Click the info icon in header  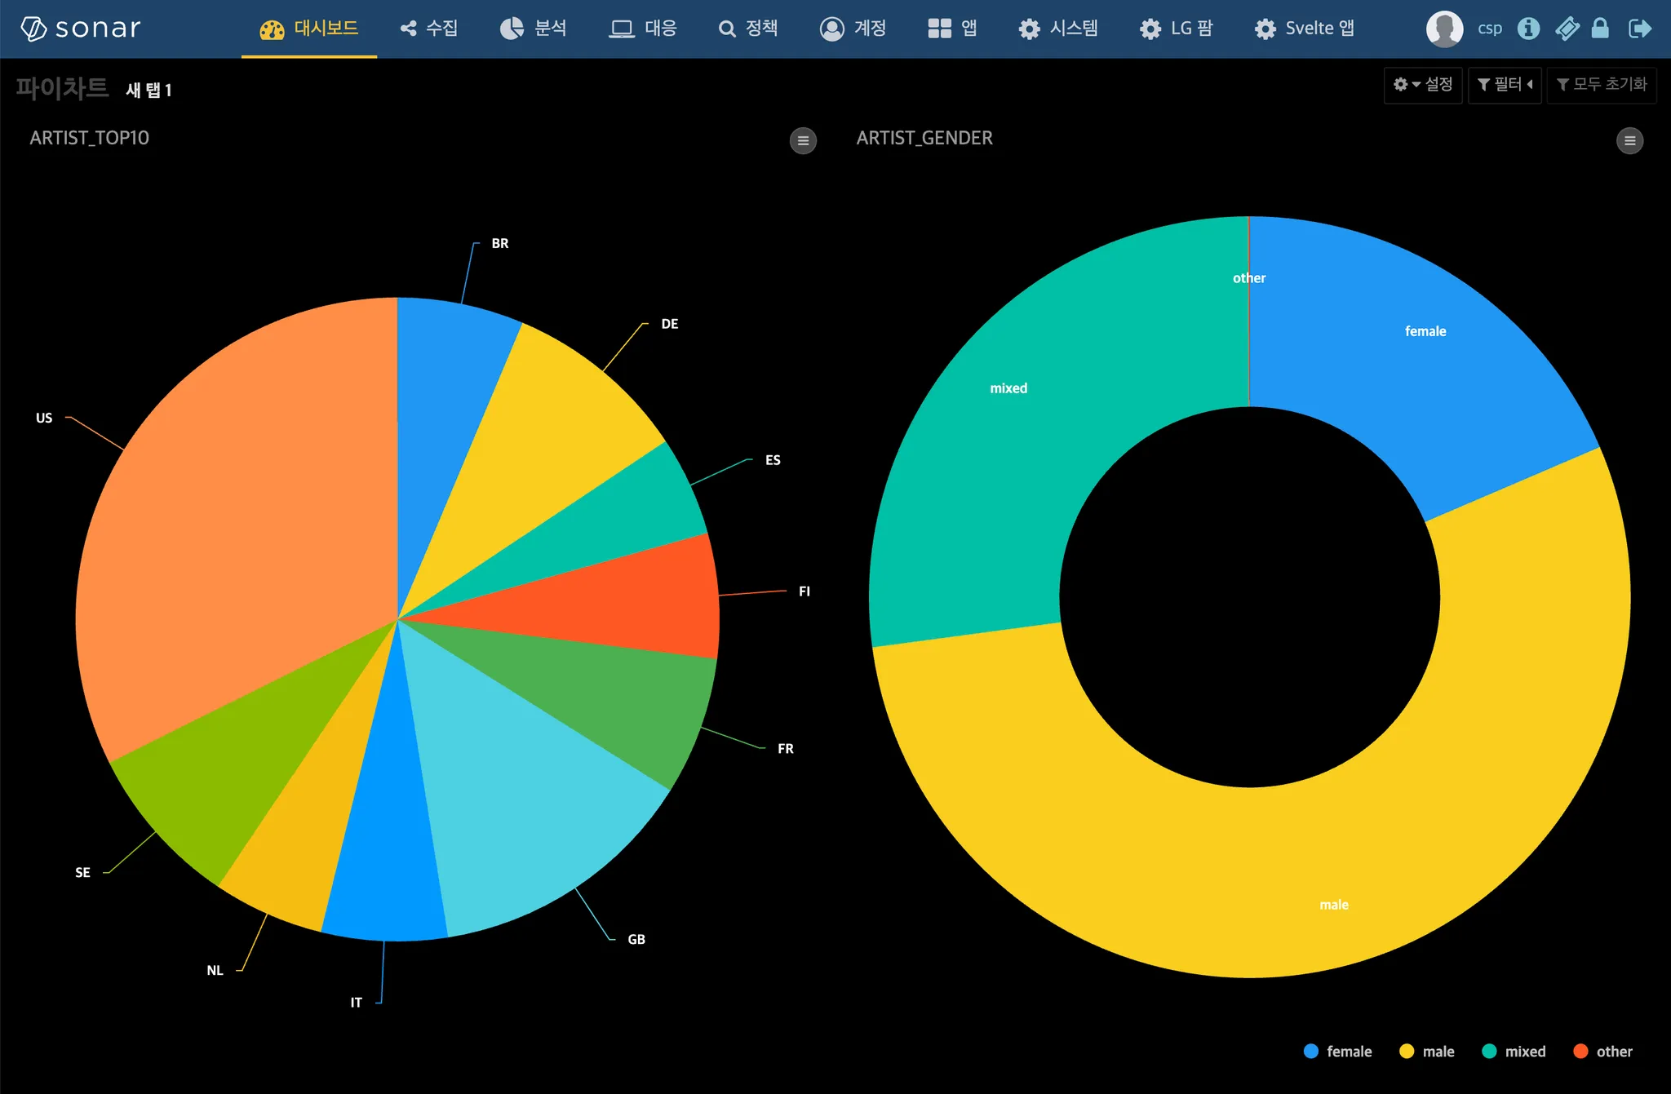click(x=1528, y=29)
